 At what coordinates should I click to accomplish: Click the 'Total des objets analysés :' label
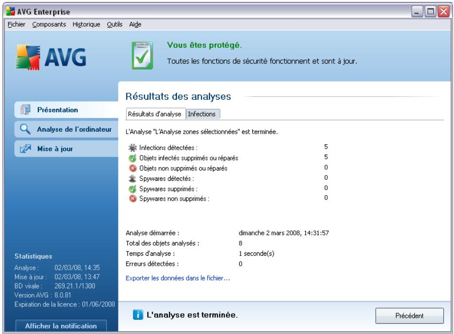pos(162,244)
